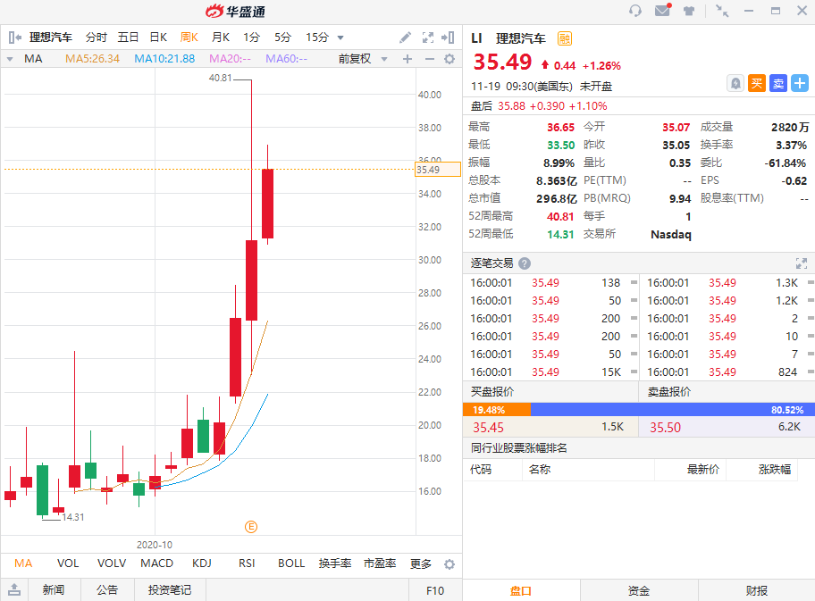Open the 公告 announcements tab
Viewport: 815px width, 601px height.
point(107,590)
